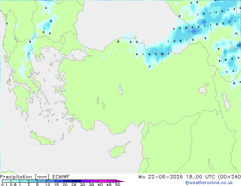Click the 45–50 mm legend color box
The width and height of the screenshot is (241, 186).
tap(112, 181)
